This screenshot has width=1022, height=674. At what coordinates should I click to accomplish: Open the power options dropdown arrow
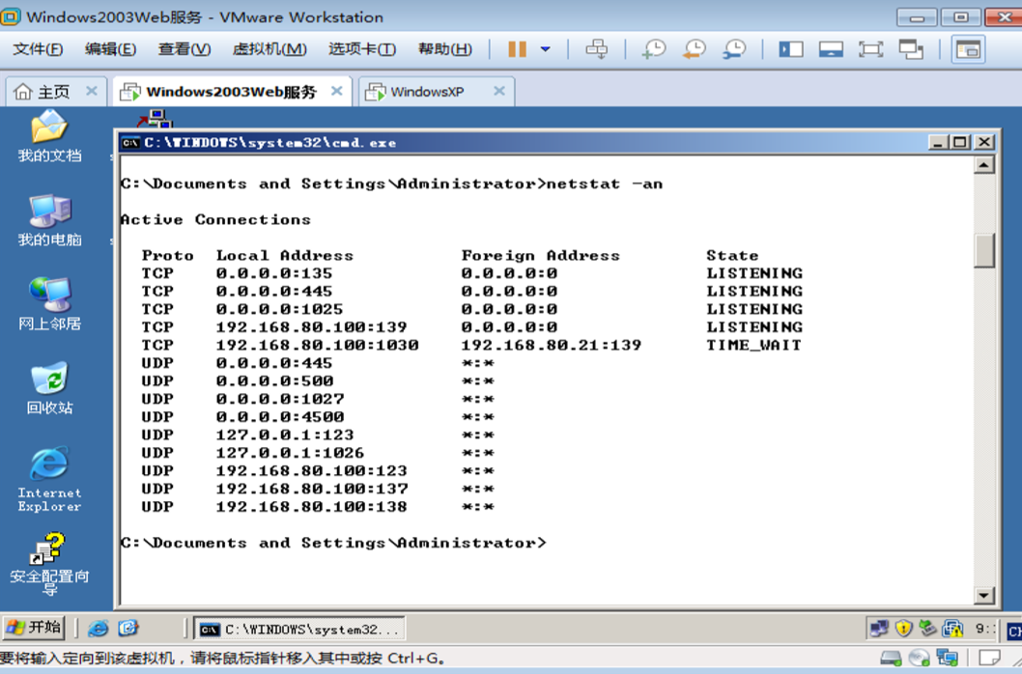(546, 49)
